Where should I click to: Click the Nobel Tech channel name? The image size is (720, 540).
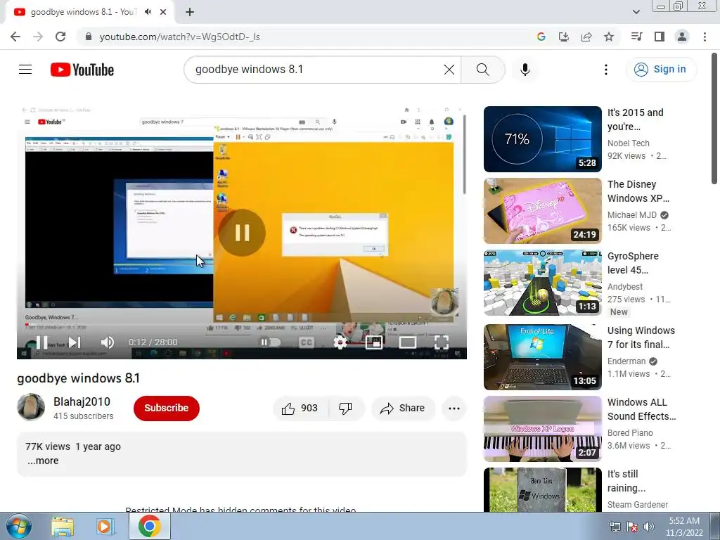[x=628, y=143]
